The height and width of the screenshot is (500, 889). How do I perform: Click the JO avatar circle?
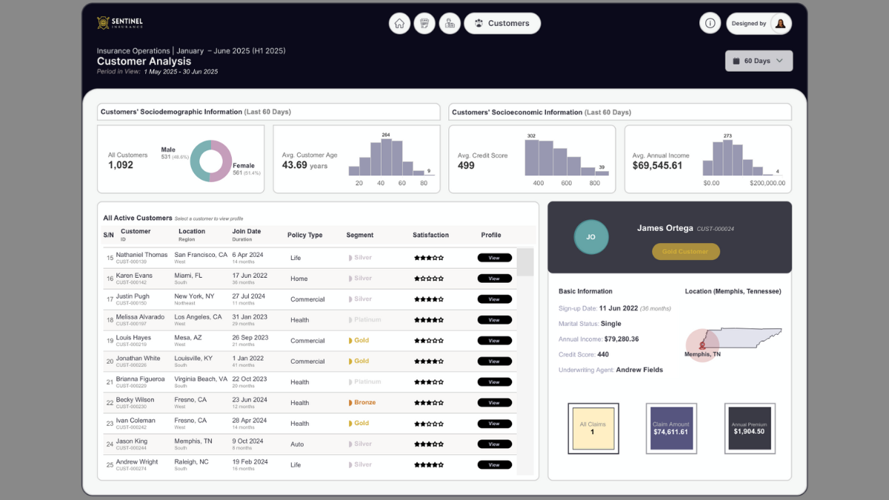[591, 237]
